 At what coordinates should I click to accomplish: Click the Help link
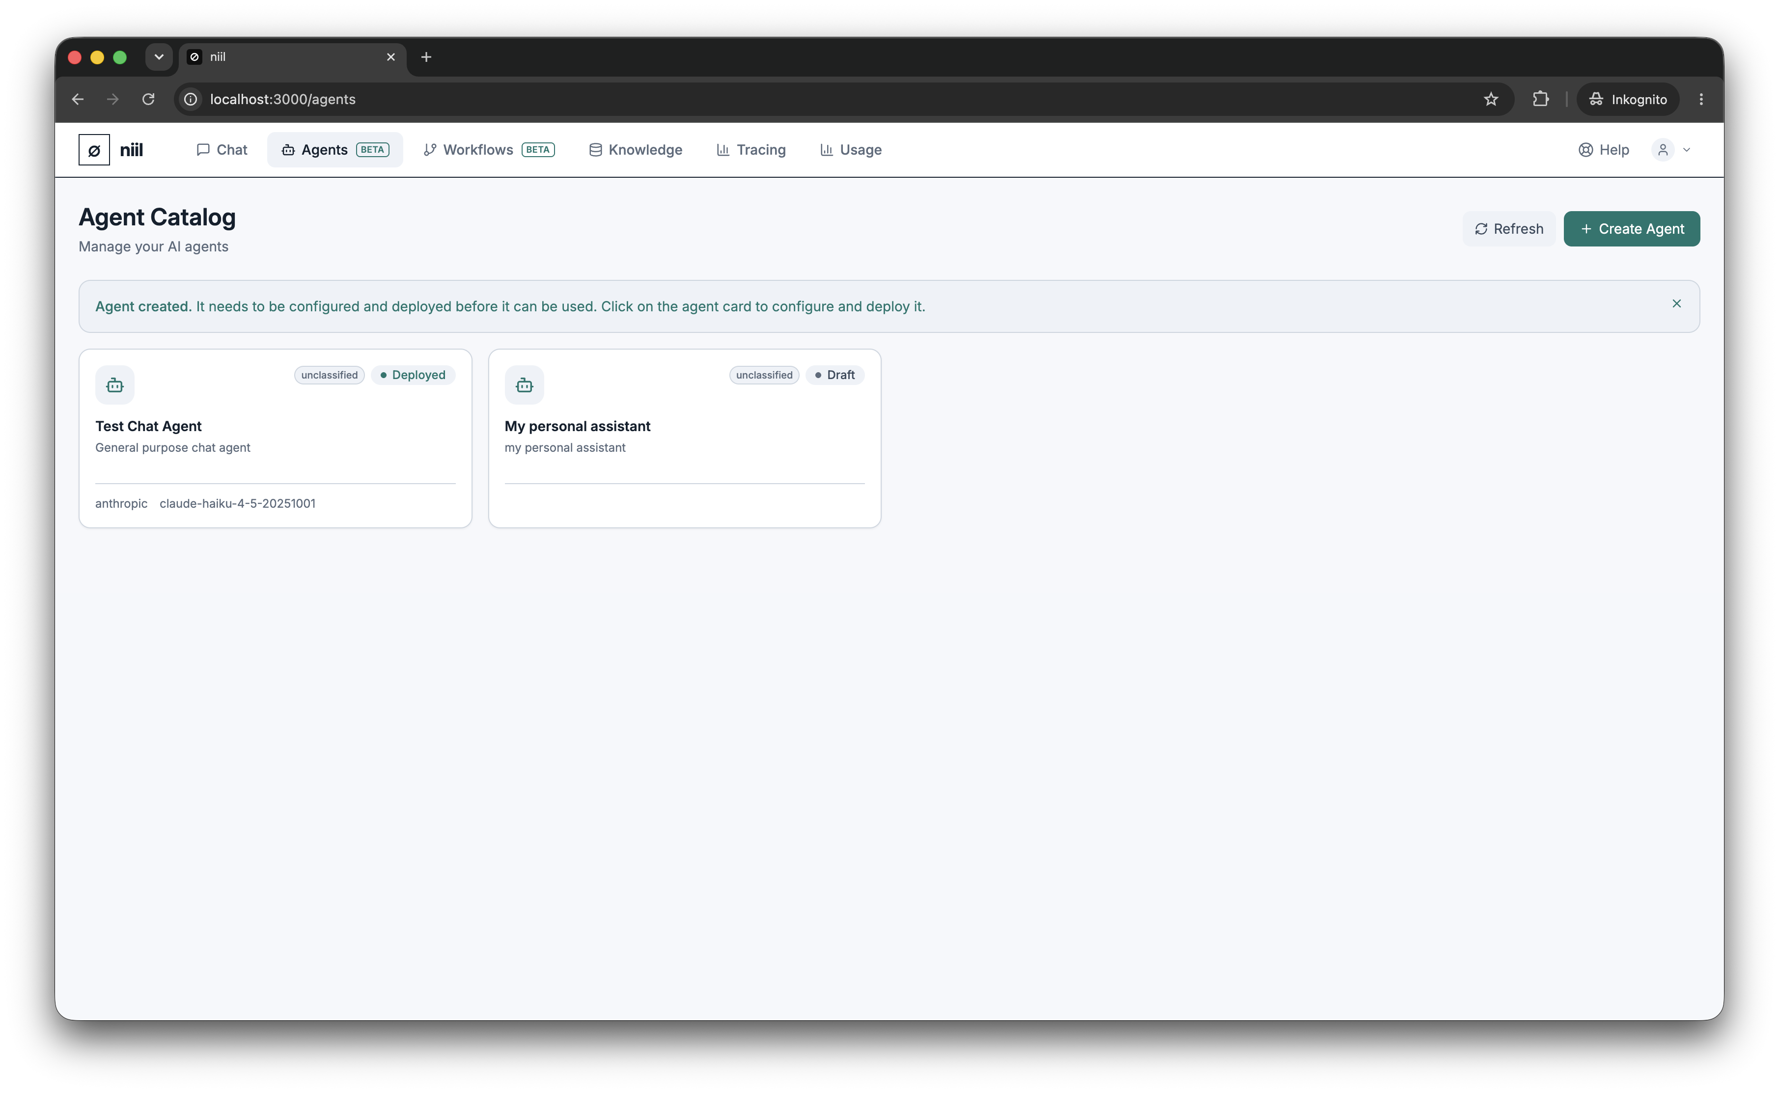click(x=1603, y=150)
